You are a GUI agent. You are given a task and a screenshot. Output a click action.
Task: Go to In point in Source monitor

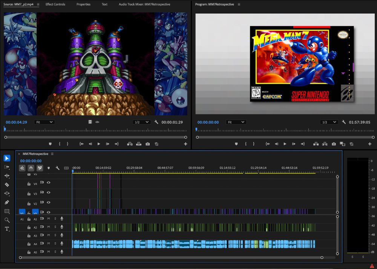tap(81, 144)
